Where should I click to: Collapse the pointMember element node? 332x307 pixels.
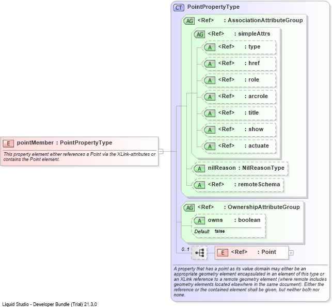(161, 151)
